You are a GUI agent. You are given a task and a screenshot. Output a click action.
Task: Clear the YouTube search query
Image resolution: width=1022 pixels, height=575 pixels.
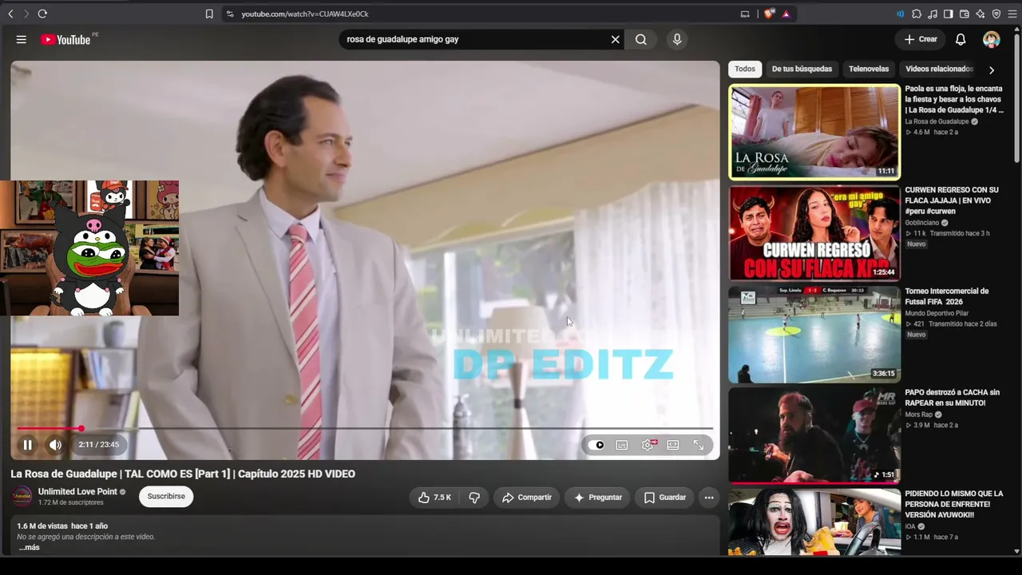615,39
